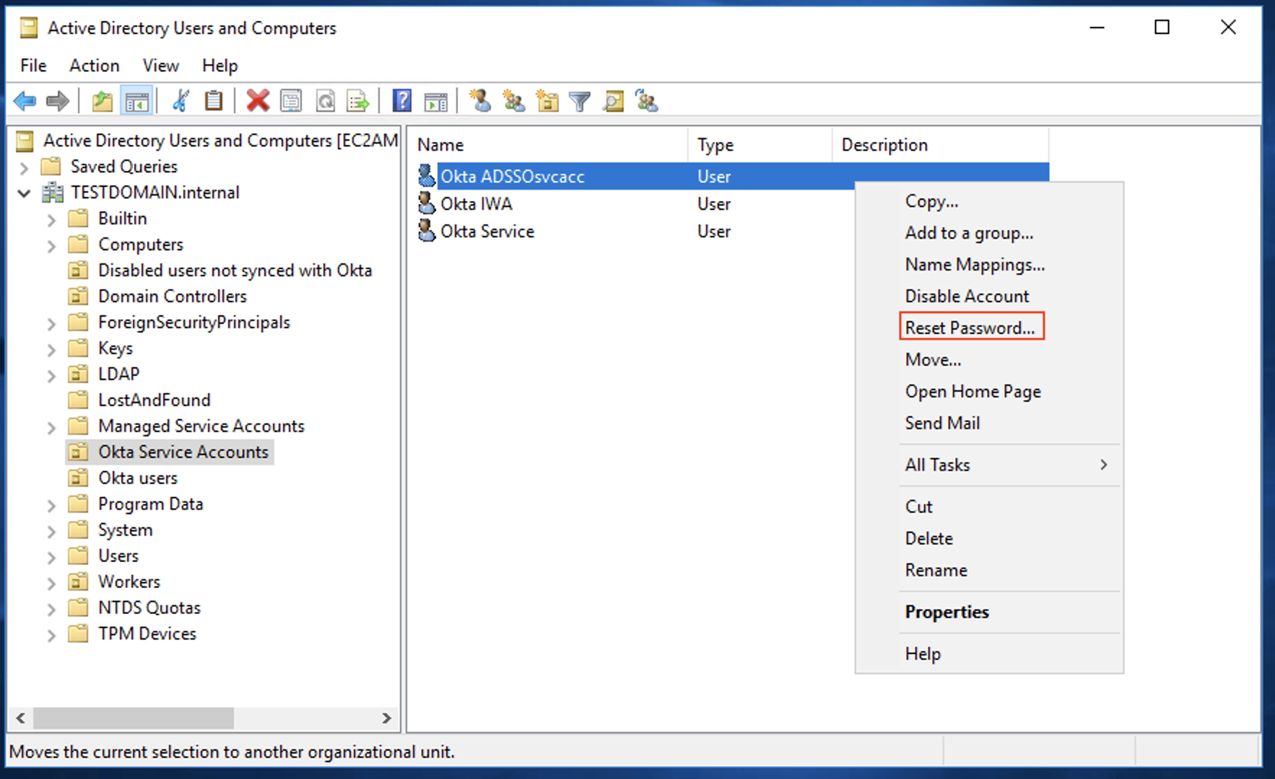The height and width of the screenshot is (779, 1275).
Task: Select Disabled users not synced with Okta
Action: [235, 270]
